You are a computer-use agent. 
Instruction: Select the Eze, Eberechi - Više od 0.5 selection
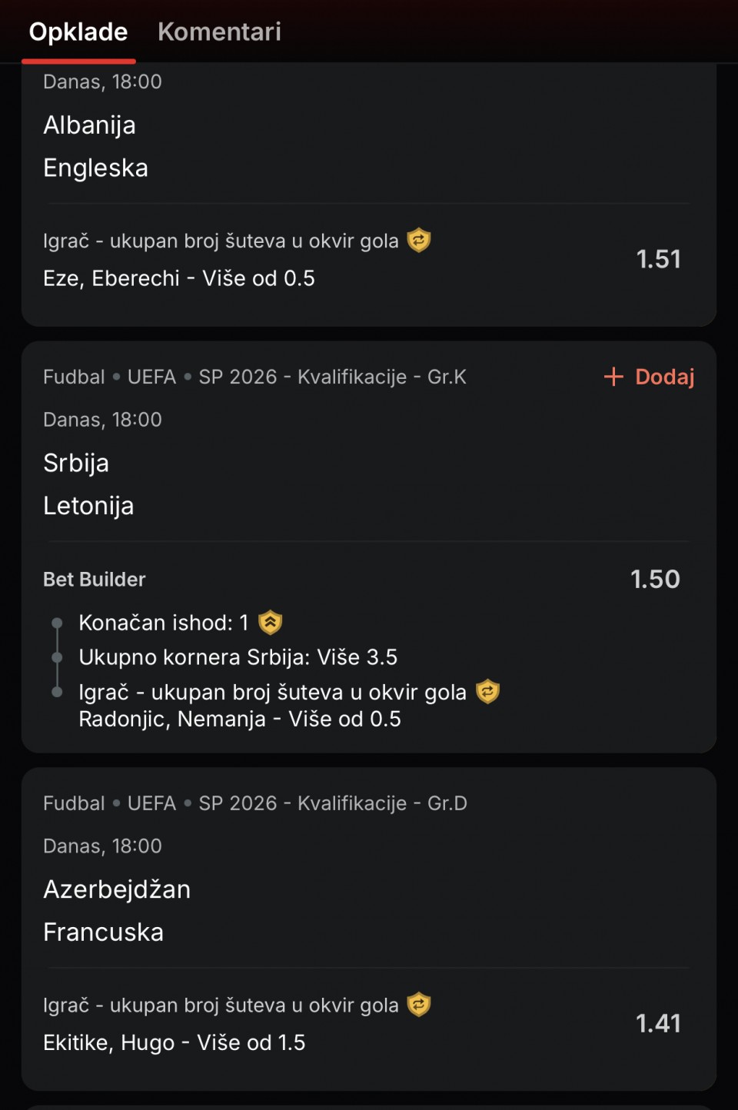179,278
